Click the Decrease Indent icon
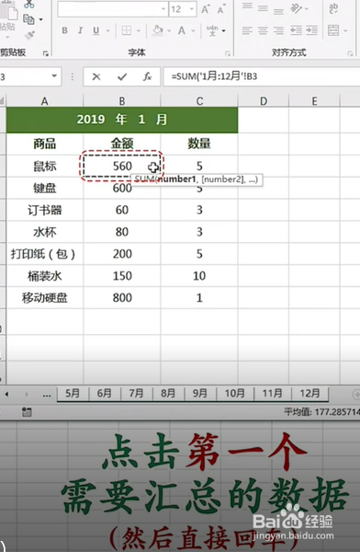The height and width of the screenshot is (552, 360). pos(296,30)
